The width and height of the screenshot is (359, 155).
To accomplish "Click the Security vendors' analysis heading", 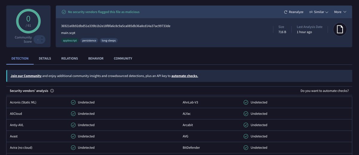I will coord(29,91).
